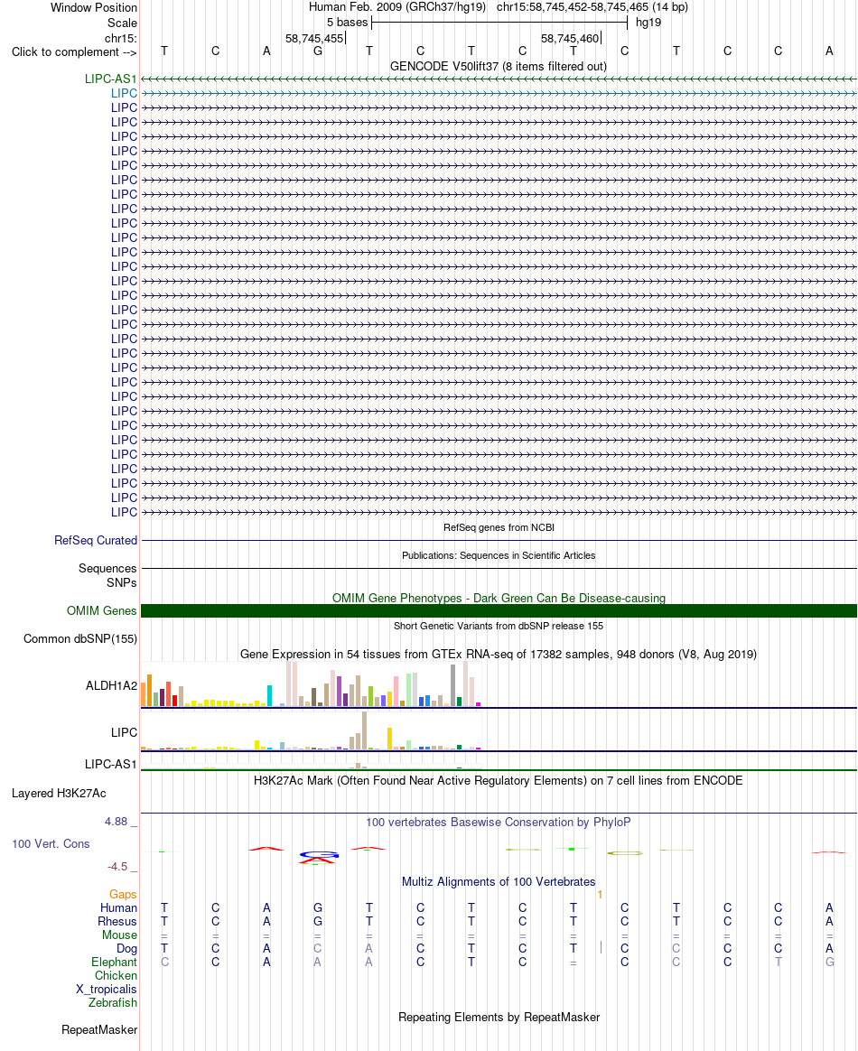The image size is (858, 1051).
Task: Click the 'Common dbSNP(155)' track label
Action: (x=80, y=638)
